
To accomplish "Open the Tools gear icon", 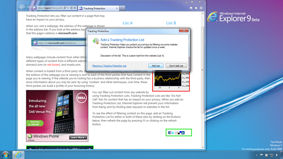I will pyautogui.click(x=201, y=8).
